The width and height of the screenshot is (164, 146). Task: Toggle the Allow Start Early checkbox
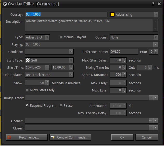pyautogui.click(x=27, y=90)
